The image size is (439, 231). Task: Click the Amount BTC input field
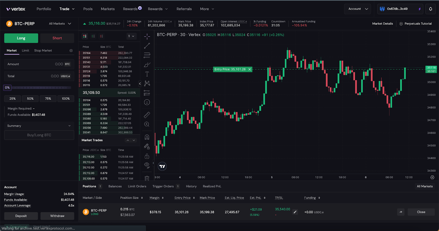click(x=36, y=64)
